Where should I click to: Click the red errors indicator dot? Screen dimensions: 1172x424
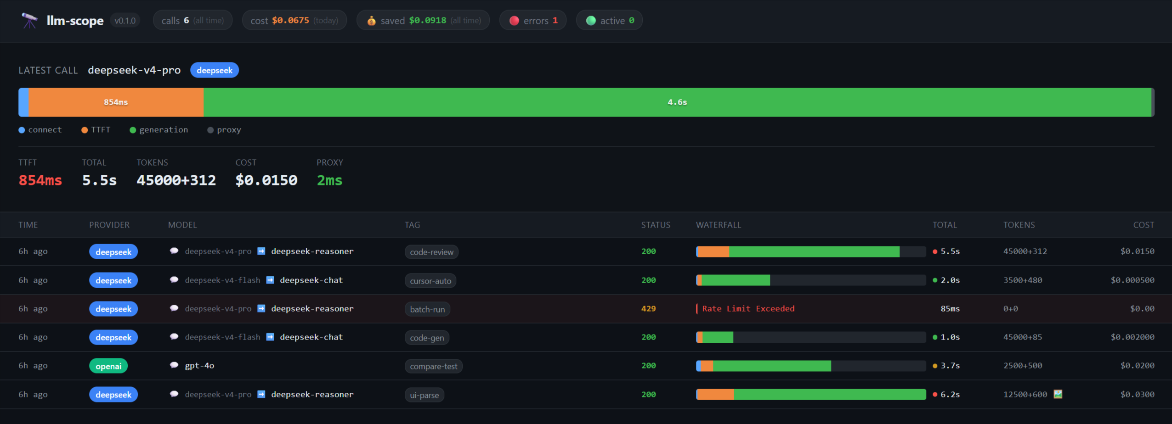click(514, 21)
